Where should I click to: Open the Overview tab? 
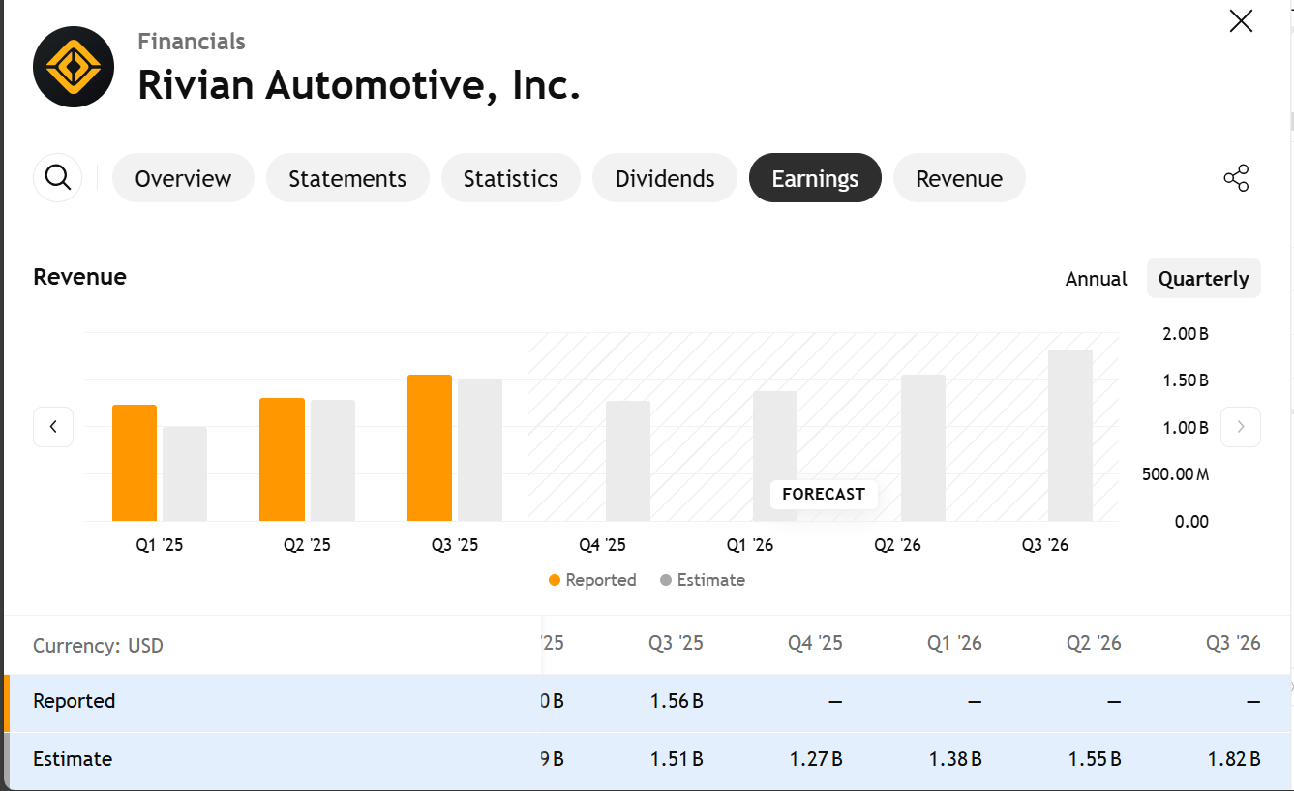click(183, 178)
